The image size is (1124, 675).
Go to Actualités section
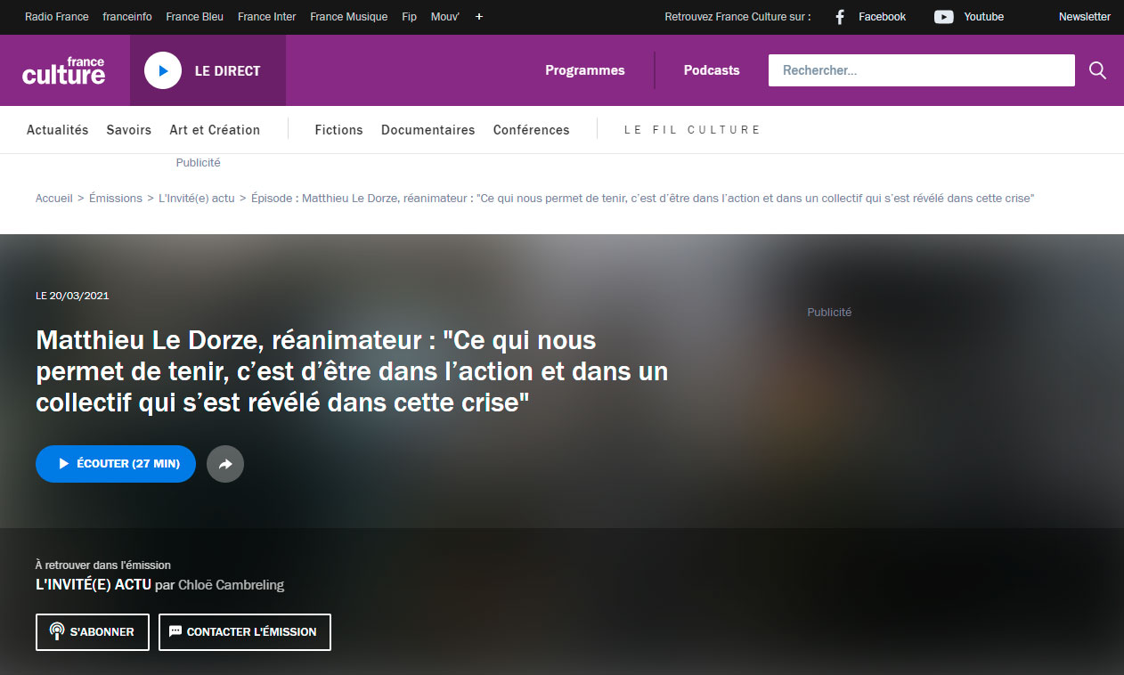click(58, 130)
